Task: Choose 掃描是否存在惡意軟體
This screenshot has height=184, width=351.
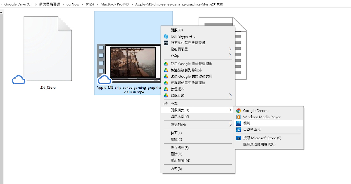Action: coord(198,43)
